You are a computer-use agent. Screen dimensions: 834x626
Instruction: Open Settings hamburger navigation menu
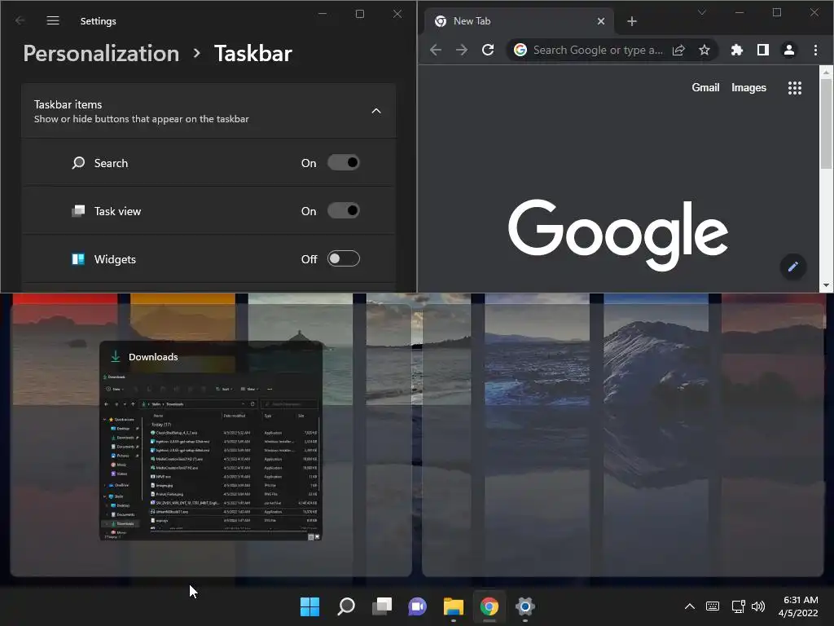53,20
